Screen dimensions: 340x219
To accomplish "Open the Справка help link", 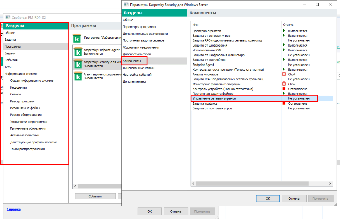I will (x=14, y=209).
